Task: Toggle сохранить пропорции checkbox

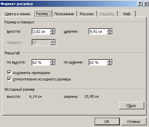Action: tap(9, 73)
